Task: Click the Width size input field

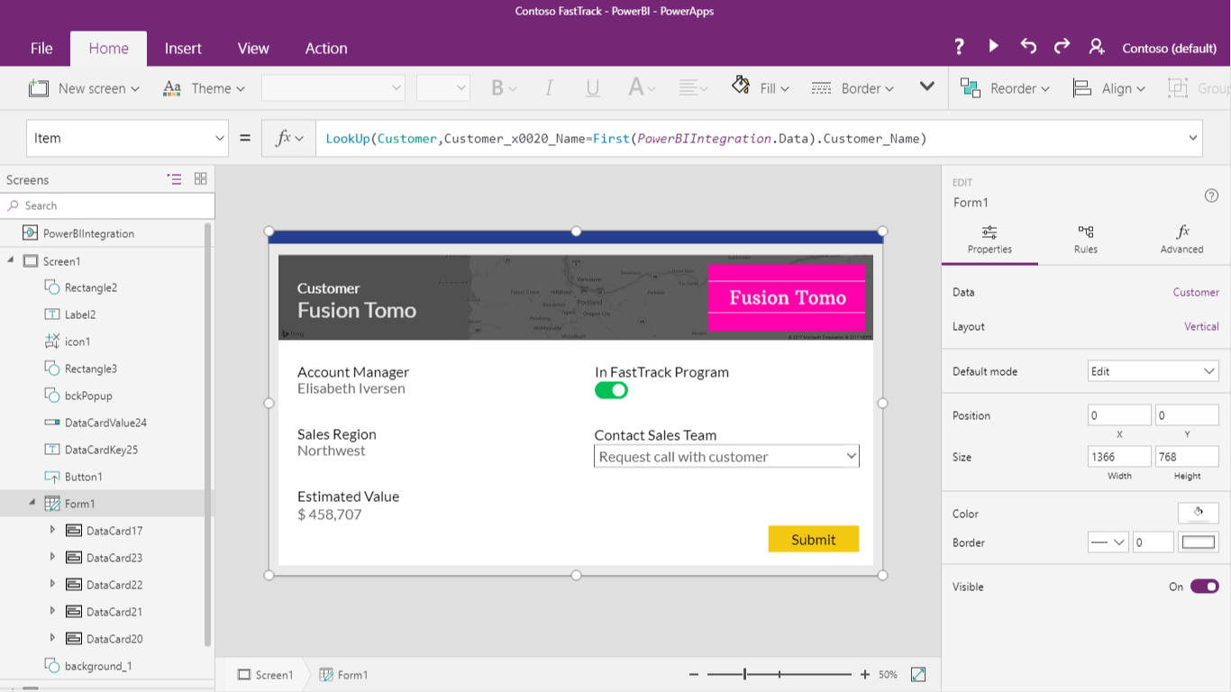Action: click(1118, 457)
